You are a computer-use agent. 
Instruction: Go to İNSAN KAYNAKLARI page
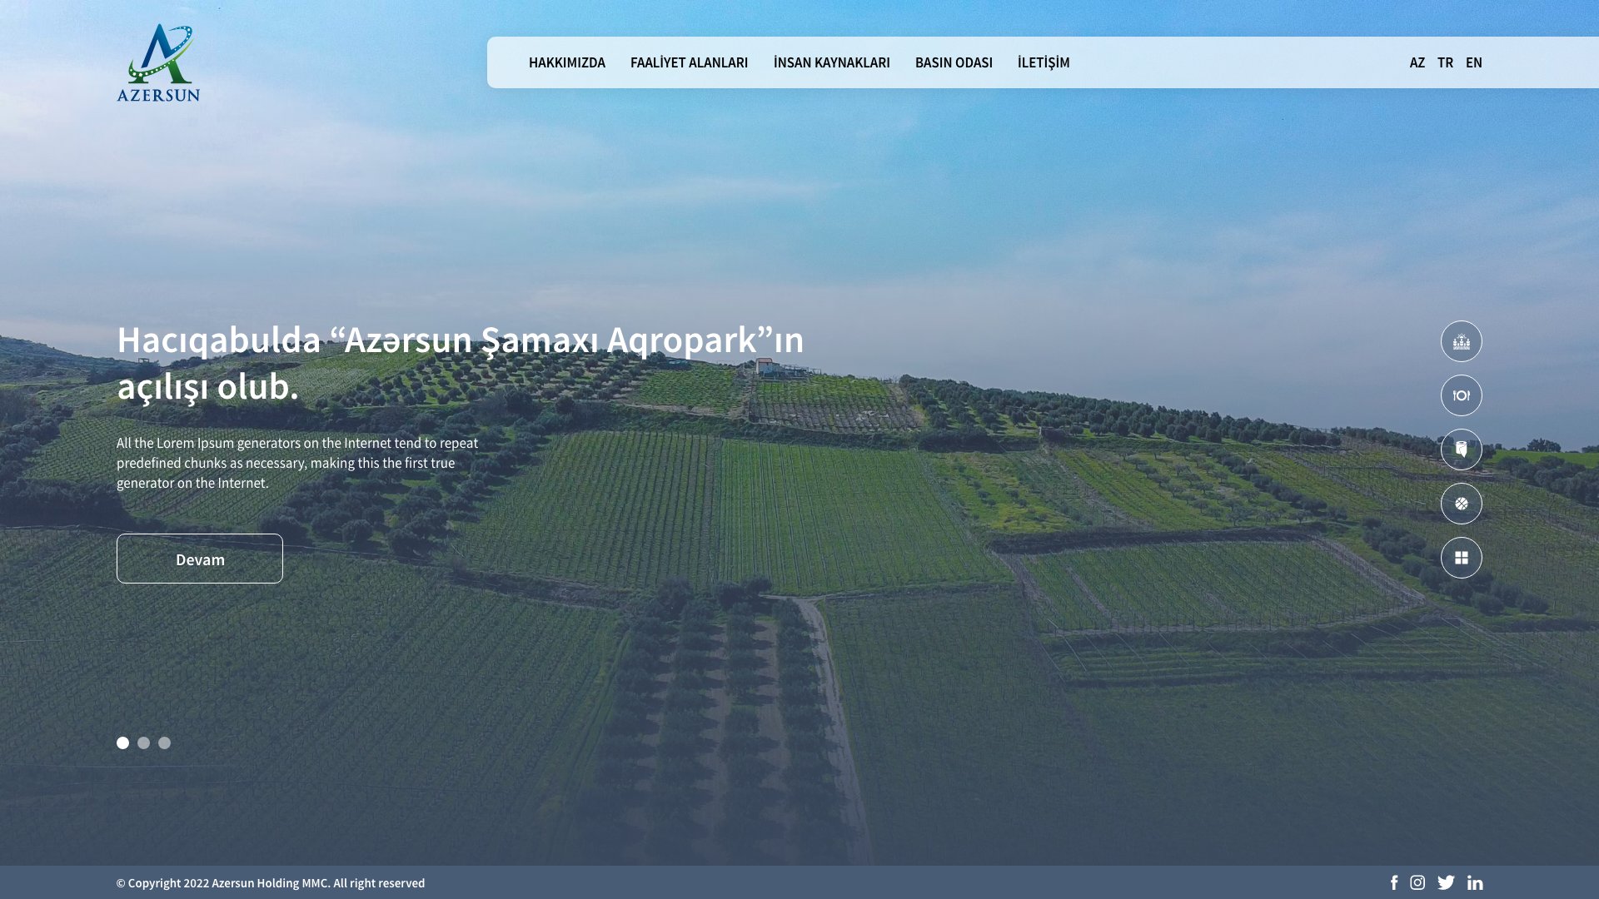tap(831, 62)
